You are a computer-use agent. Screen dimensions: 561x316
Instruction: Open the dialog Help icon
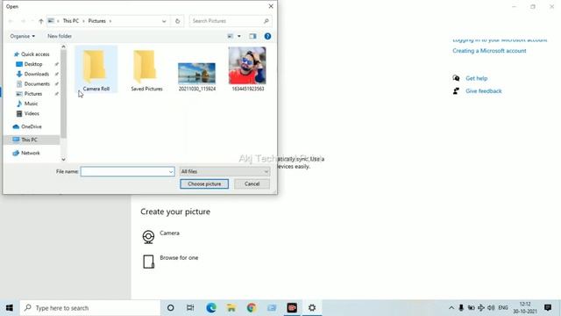tap(267, 36)
